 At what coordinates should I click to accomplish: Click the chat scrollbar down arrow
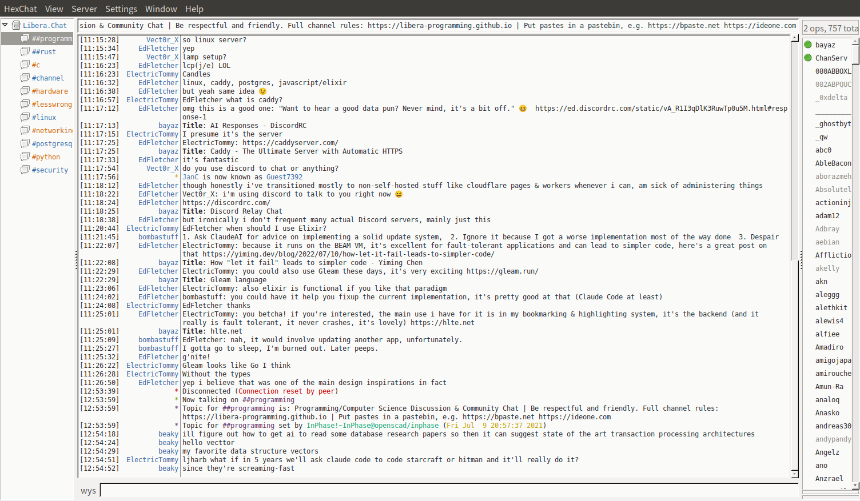pyautogui.click(x=794, y=474)
